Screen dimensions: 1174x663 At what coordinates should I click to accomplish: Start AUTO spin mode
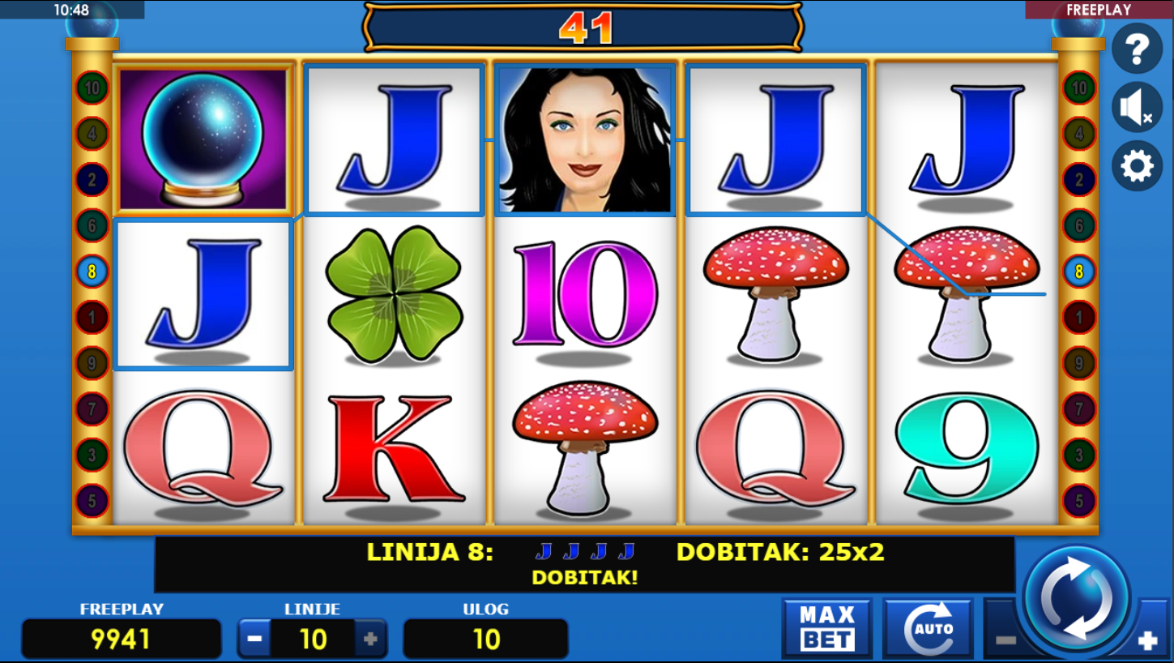tap(928, 628)
